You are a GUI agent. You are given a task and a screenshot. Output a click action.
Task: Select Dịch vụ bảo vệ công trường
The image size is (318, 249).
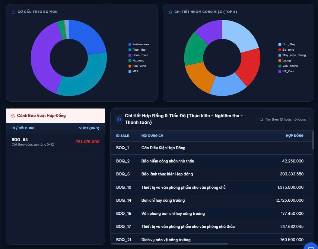click(x=166, y=240)
